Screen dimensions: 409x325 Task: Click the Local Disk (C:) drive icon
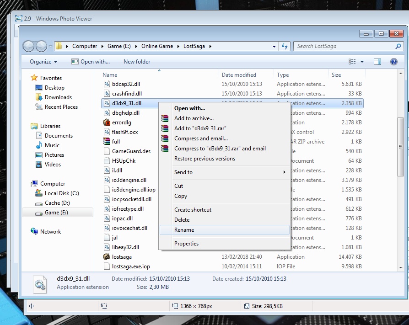(39, 193)
